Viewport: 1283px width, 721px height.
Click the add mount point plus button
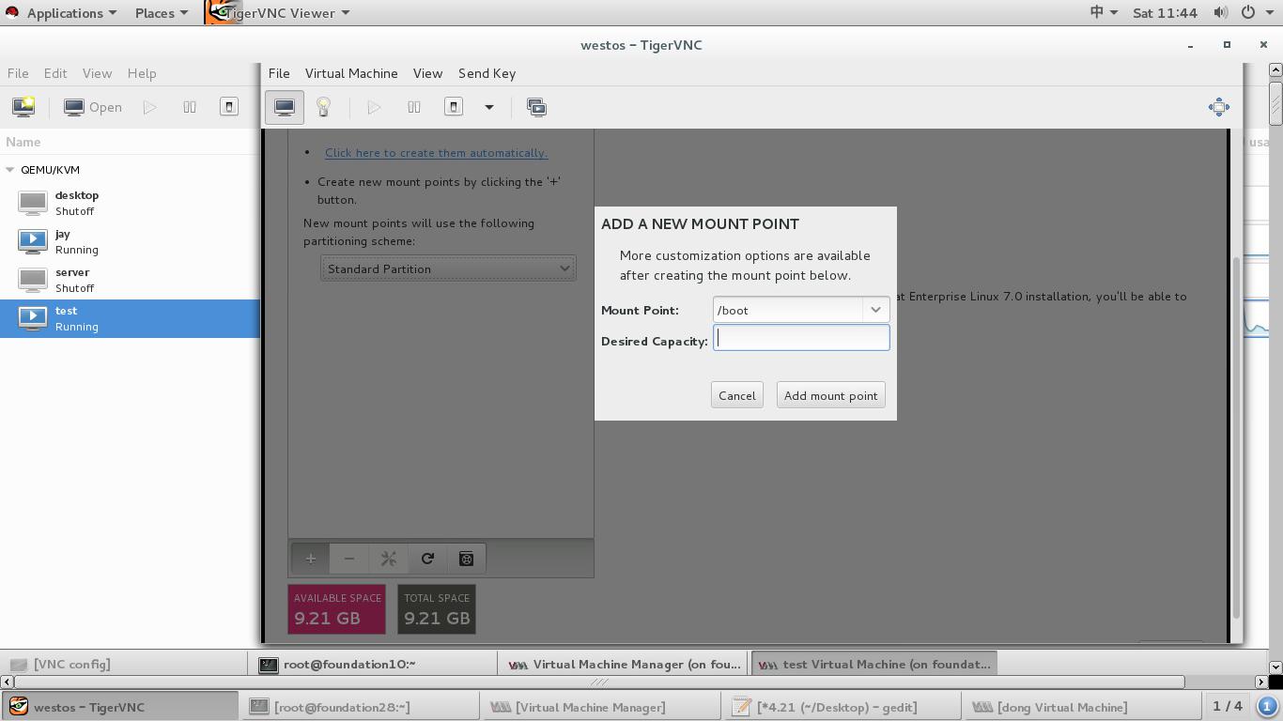311,559
